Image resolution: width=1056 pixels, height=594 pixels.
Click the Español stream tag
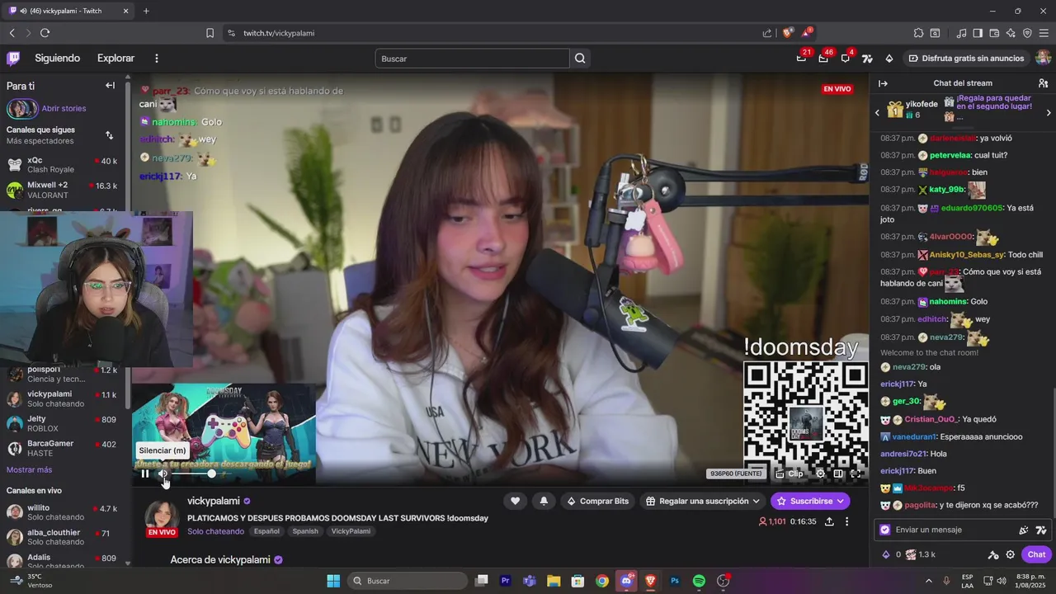[x=266, y=531]
